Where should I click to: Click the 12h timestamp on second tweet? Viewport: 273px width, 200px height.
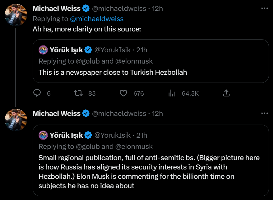(x=157, y=113)
